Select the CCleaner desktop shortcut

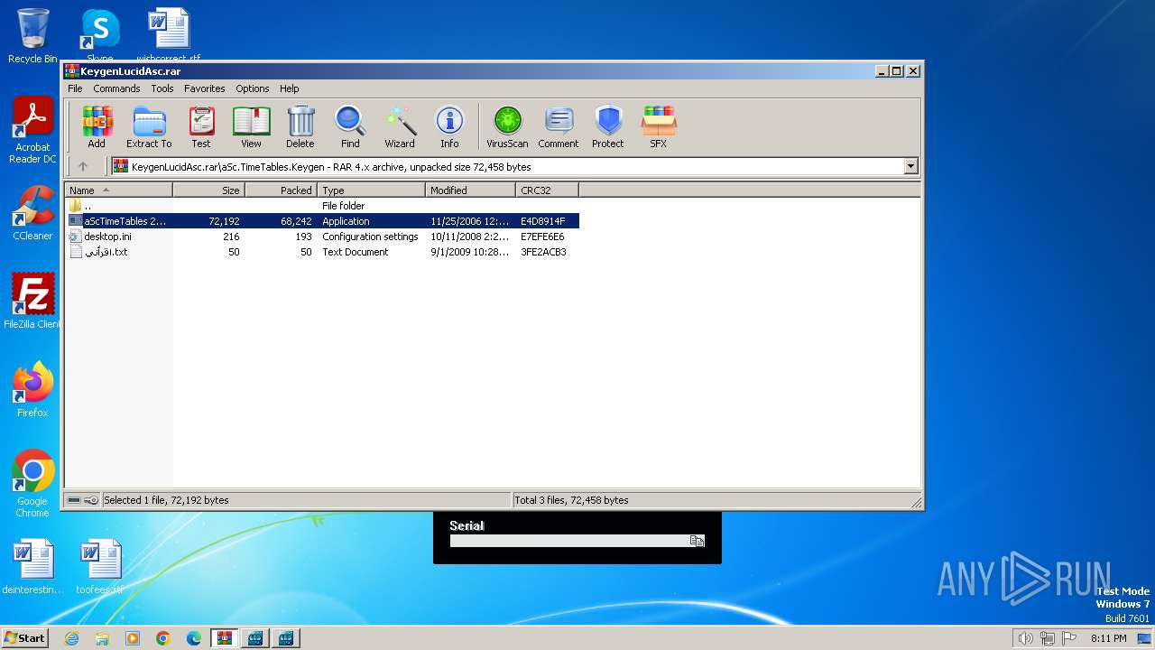[32, 213]
